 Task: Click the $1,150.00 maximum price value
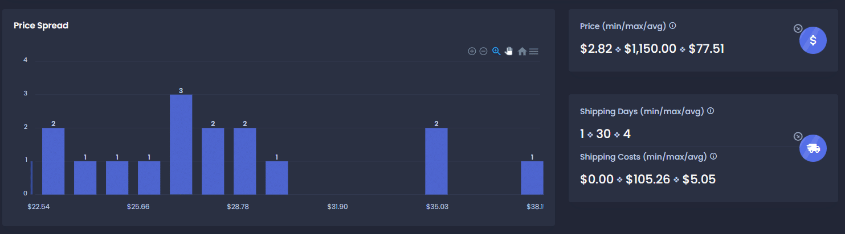tap(650, 49)
